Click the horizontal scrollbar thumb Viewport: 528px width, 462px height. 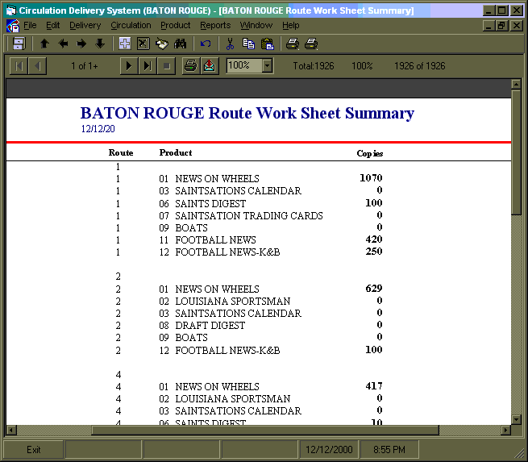coord(265,430)
